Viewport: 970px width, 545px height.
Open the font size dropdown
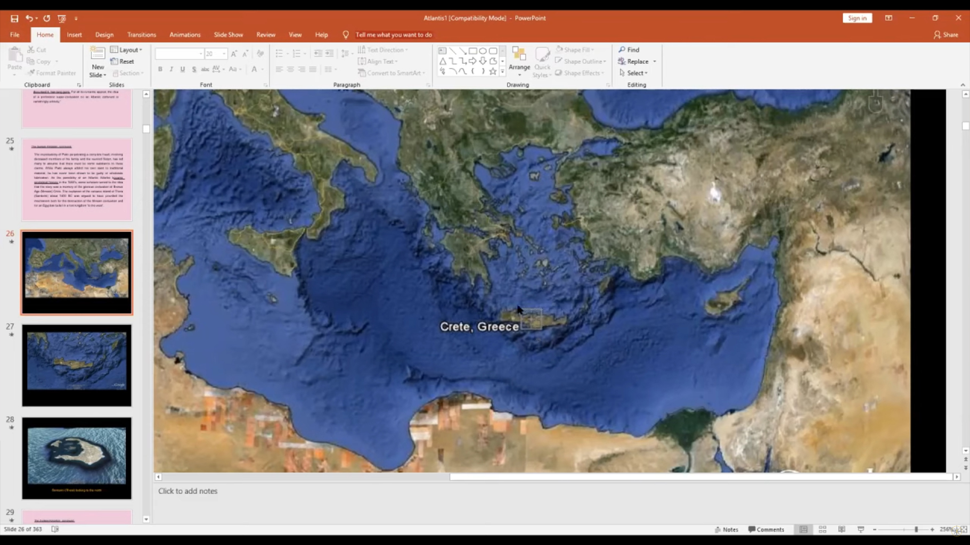pyautogui.click(x=224, y=54)
